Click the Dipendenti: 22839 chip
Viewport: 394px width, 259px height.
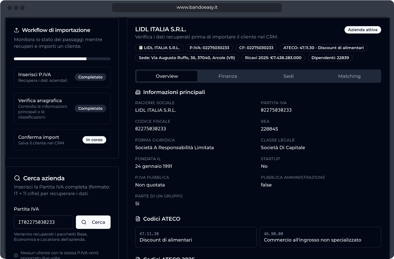coord(330,58)
